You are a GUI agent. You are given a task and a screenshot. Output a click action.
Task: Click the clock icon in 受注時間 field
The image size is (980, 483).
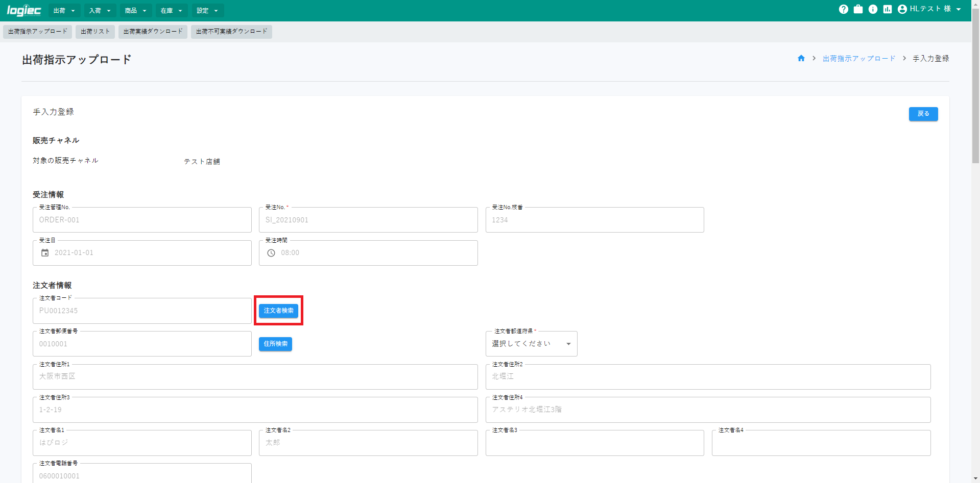point(271,253)
